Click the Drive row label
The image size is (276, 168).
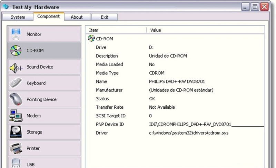(x=101, y=47)
